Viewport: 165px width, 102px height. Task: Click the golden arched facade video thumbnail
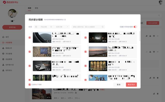click(98, 66)
